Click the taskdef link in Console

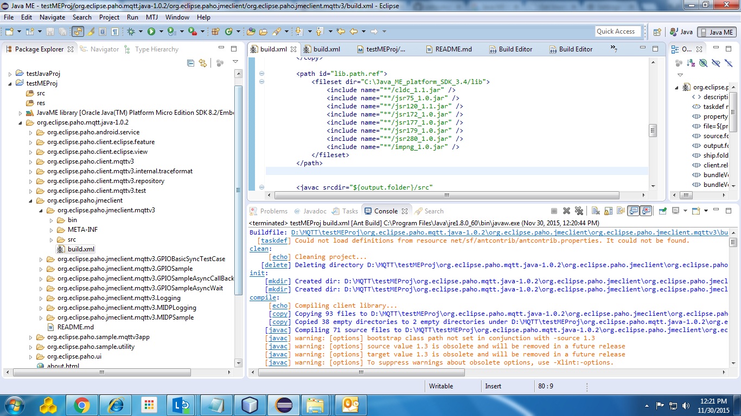point(275,240)
